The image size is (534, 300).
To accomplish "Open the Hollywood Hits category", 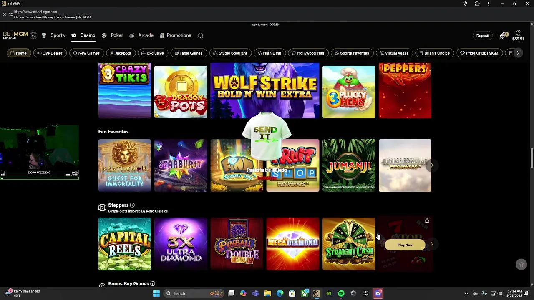I will 308,53.
